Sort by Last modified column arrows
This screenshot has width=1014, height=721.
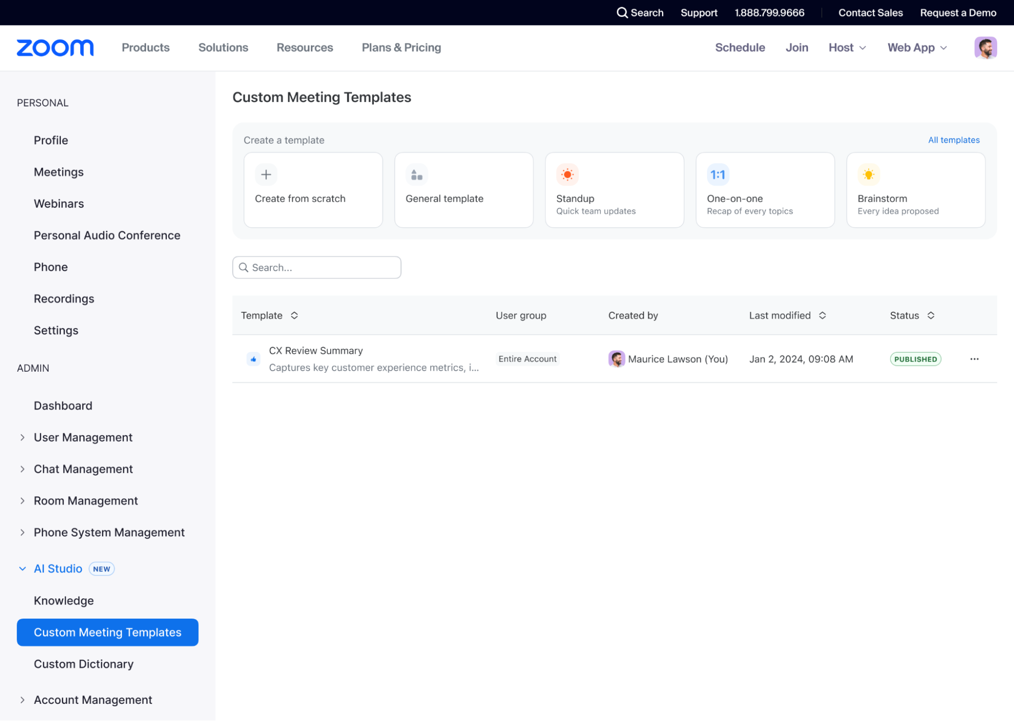click(822, 315)
